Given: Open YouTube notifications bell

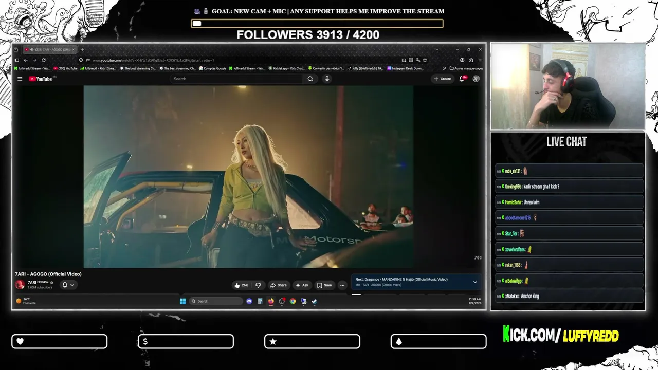Looking at the screenshot, I should [462, 79].
